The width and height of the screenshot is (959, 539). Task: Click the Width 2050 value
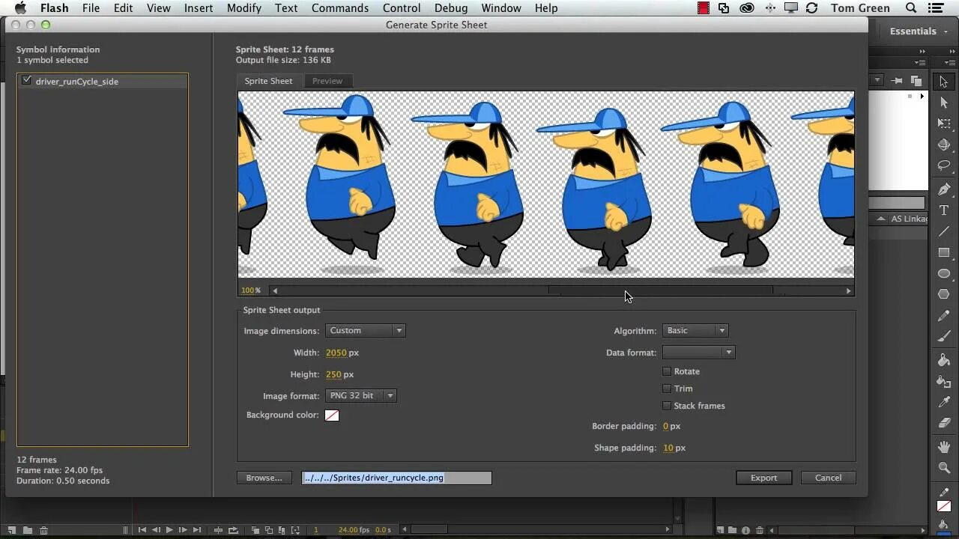click(336, 353)
